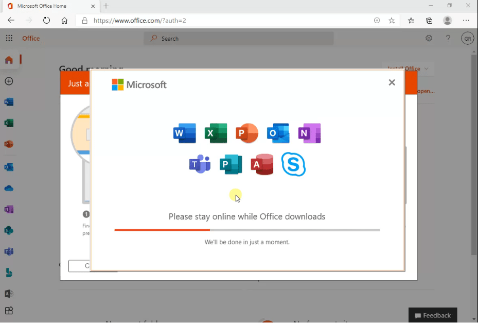Go back in the browser
This screenshot has height=323, width=478.
11,21
